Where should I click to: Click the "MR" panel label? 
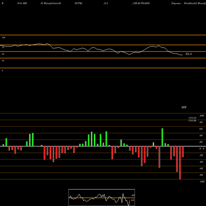click(184, 107)
